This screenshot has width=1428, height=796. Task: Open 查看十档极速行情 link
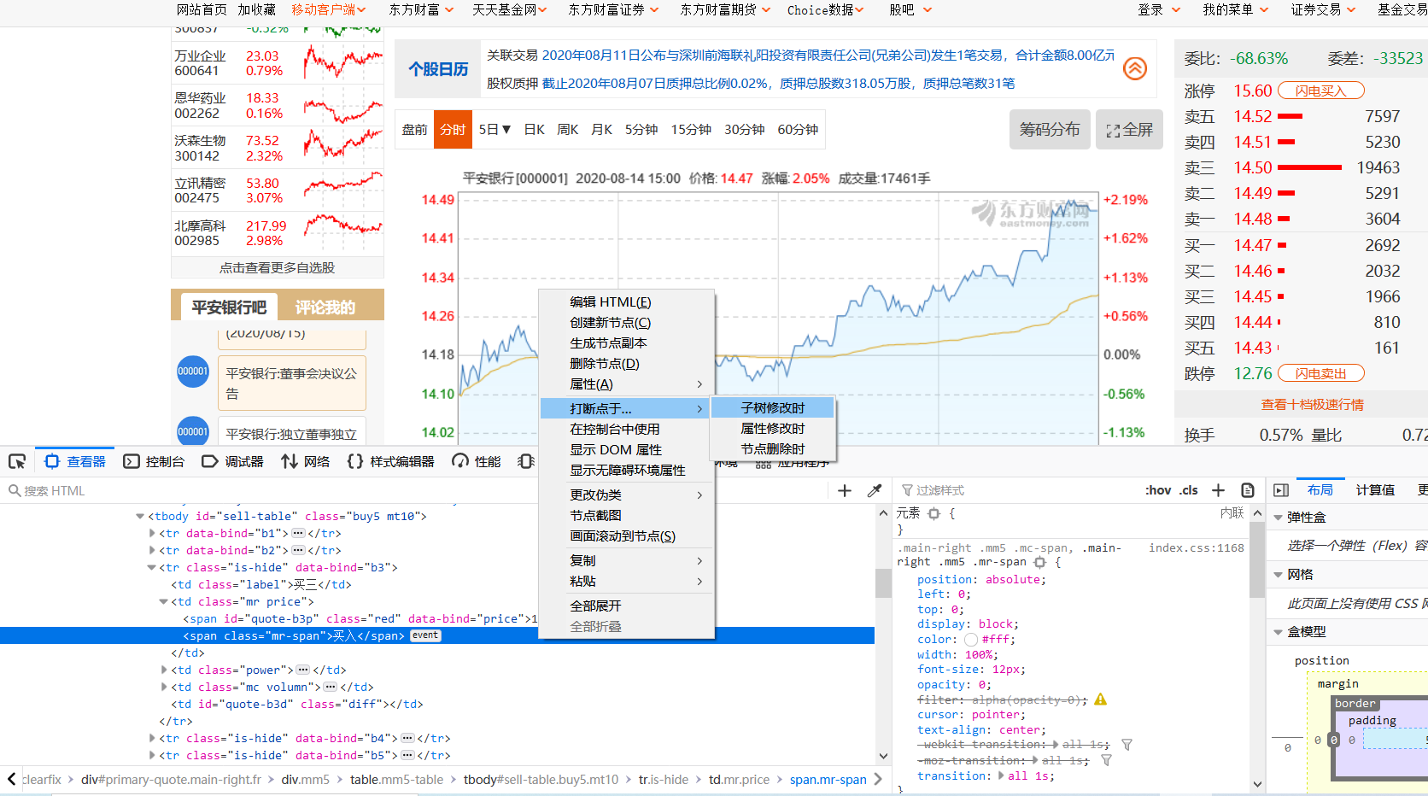[1312, 405]
